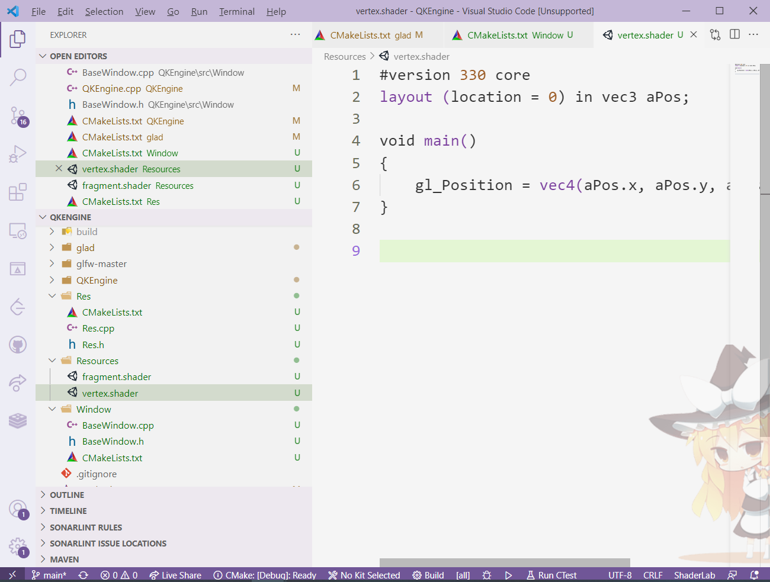Open Res.cpp in the file tree
Screen dimensions: 770x582
[x=174, y=328]
